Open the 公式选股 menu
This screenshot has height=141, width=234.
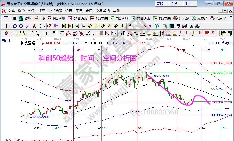point(55,11)
